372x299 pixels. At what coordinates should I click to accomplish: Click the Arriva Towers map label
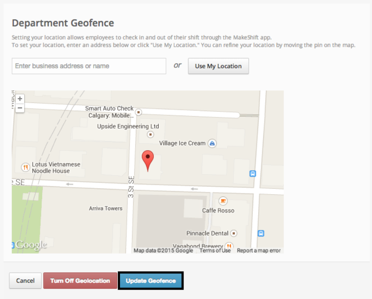[106, 209]
